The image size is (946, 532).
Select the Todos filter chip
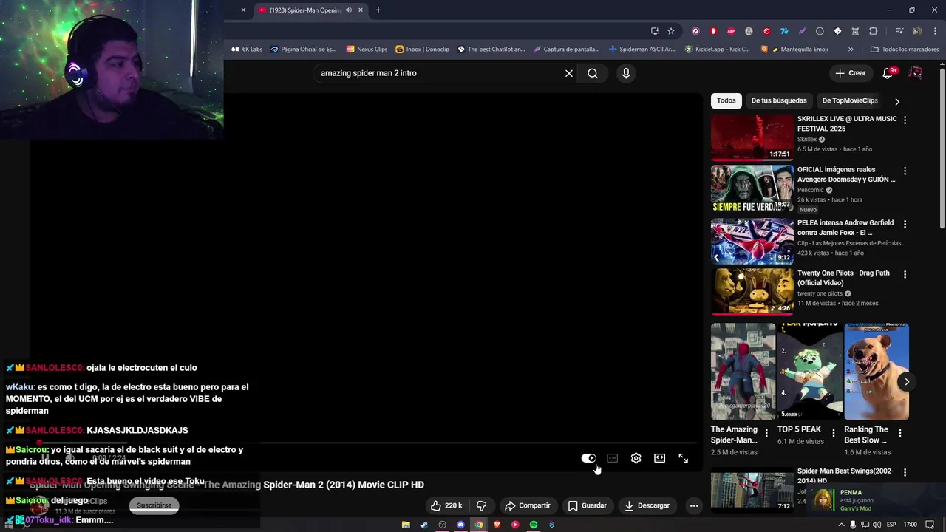[x=726, y=100]
